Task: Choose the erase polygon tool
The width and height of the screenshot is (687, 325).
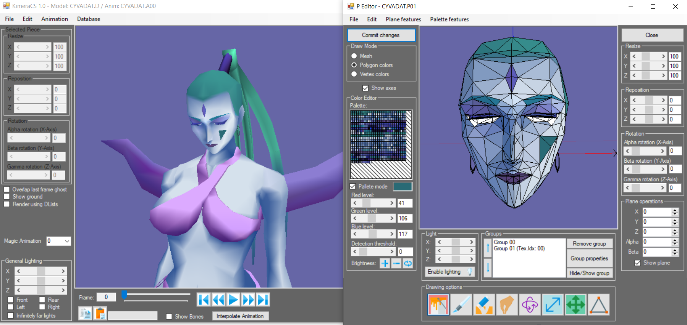Action: [x=484, y=305]
